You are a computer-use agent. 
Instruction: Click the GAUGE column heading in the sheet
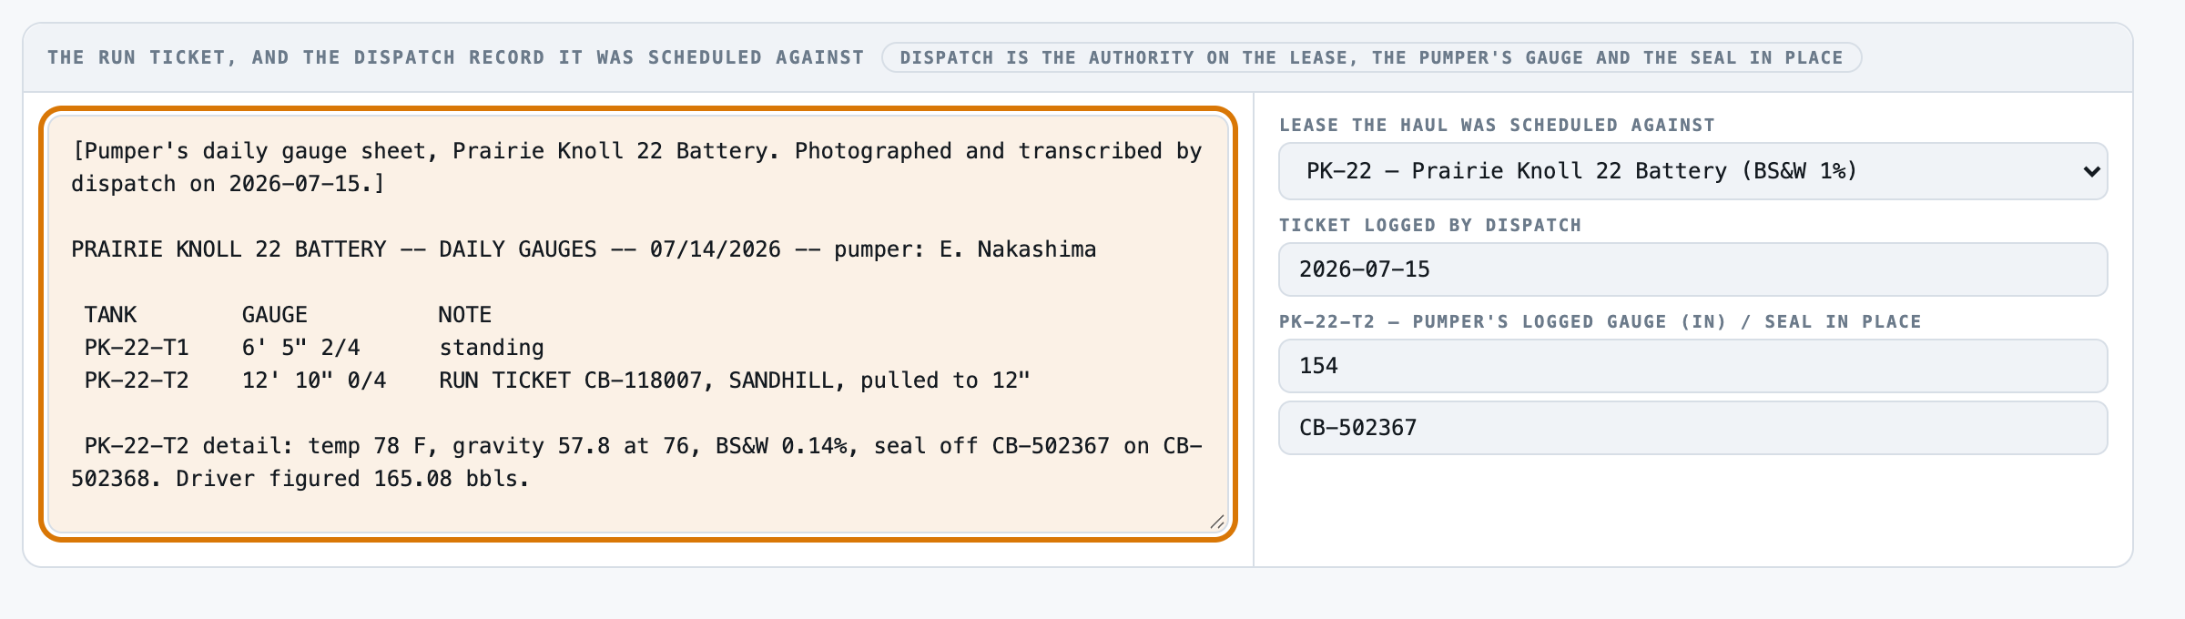[x=274, y=315]
